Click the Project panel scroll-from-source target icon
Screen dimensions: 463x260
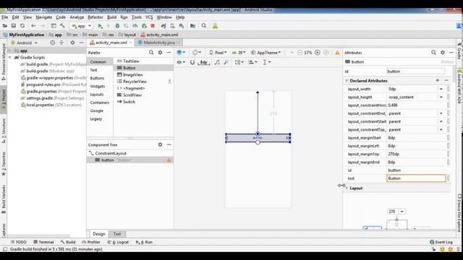pos(52,43)
